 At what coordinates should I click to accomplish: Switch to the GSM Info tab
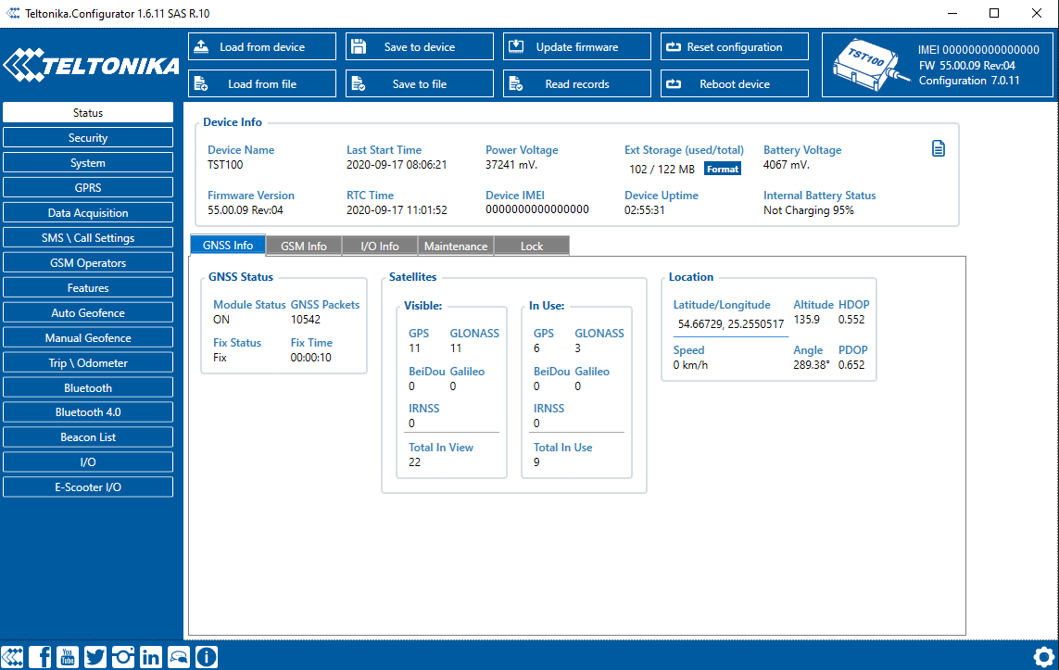[x=304, y=247]
